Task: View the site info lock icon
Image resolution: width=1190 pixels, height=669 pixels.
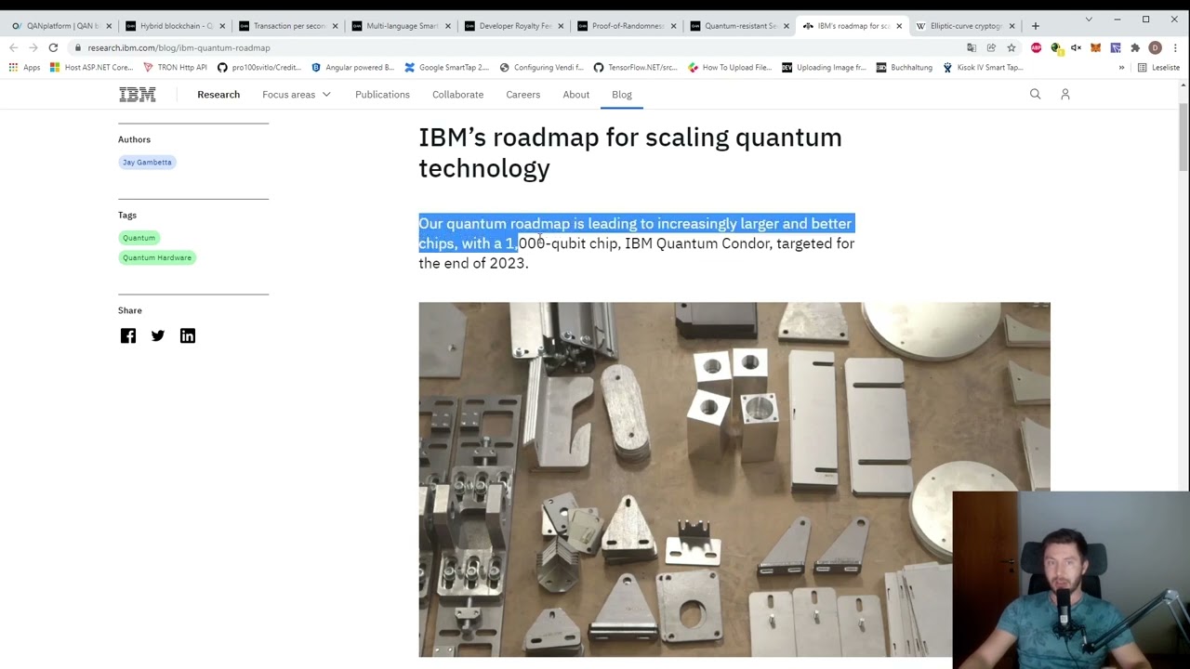Action: pos(77,47)
